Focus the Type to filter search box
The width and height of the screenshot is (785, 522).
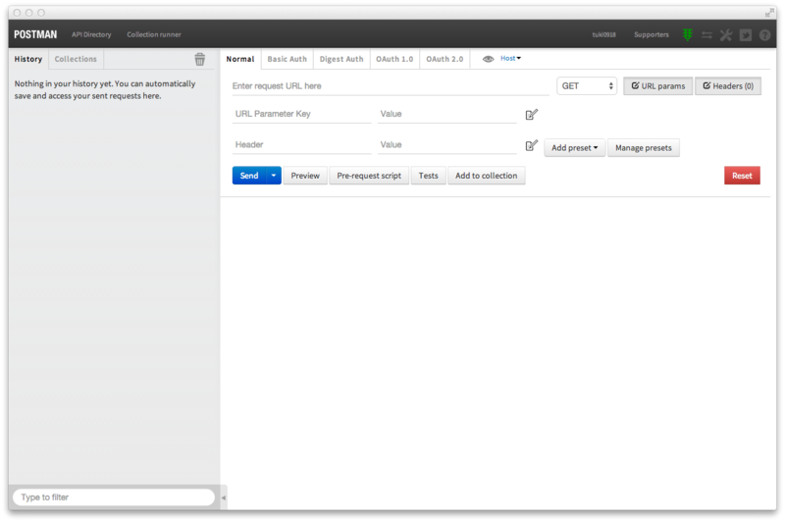[114, 497]
